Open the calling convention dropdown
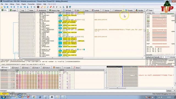Image resolution: width=176 pixels, height=99 pixels. click(x=154, y=57)
